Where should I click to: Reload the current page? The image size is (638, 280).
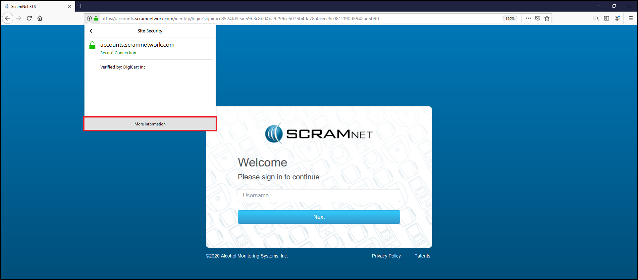point(29,18)
